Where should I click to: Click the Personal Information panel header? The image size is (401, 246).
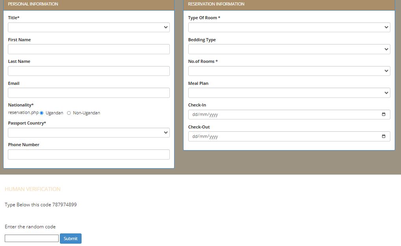(x=89, y=4)
